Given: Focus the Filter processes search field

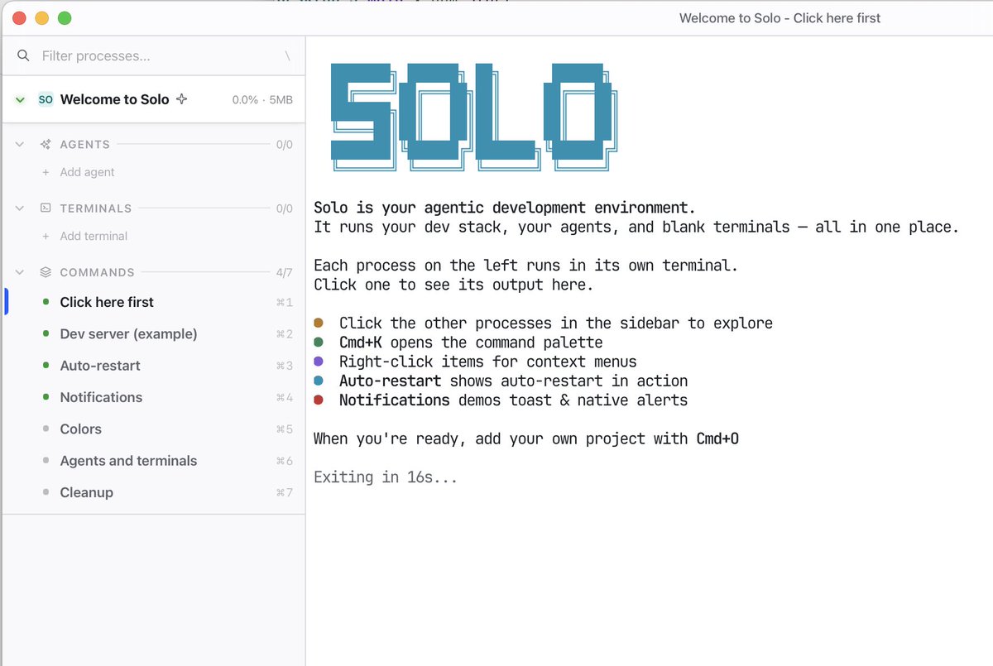Looking at the screenshot, I should coord(153,56).
